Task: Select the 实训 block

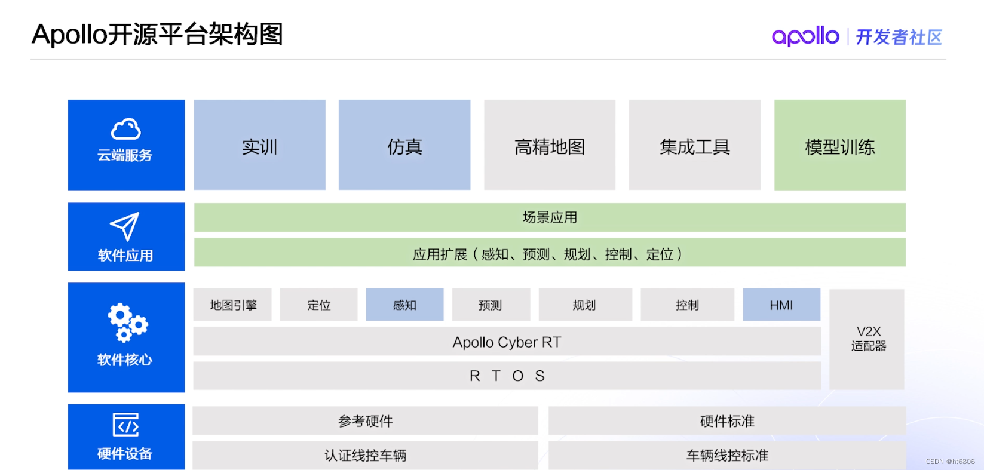Action: [259, 145]
